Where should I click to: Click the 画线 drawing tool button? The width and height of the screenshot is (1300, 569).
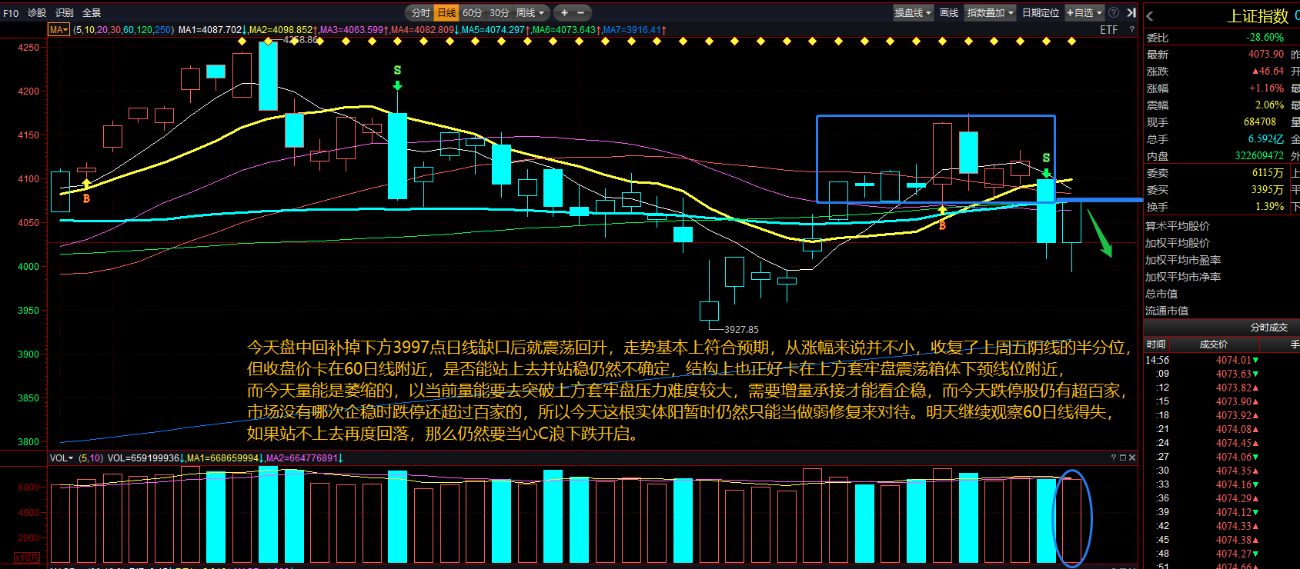(949, 12)
